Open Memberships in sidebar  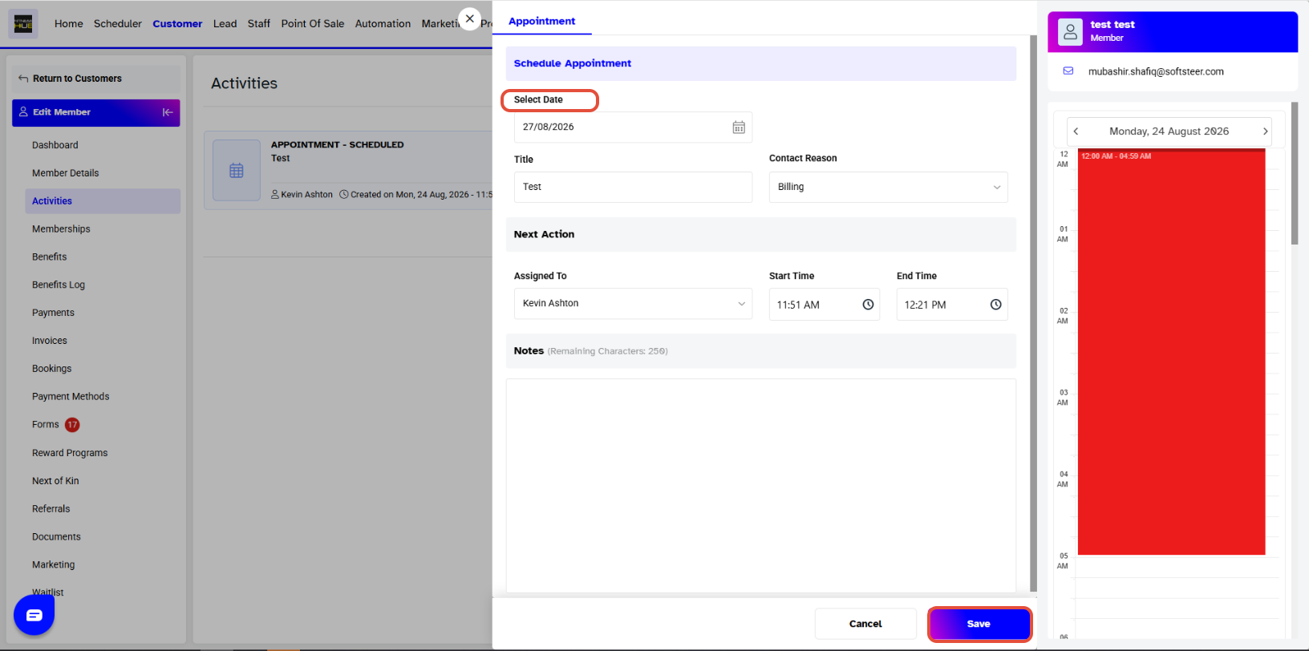click(61, 229)
